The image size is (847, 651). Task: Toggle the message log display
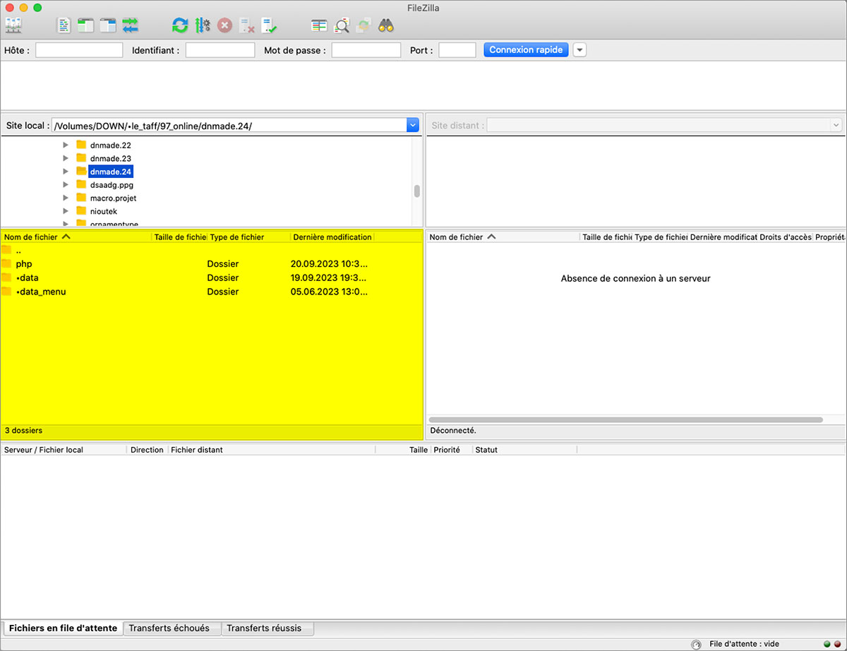point(64,26)
